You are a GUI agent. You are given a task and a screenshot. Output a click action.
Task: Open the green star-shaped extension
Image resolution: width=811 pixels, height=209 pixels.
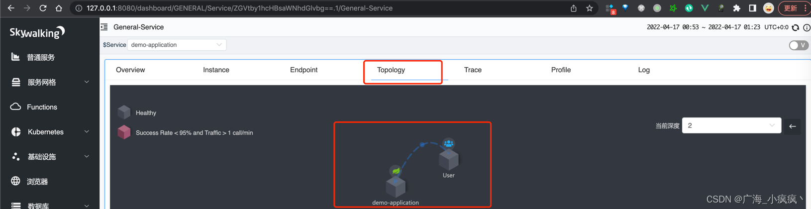pos(673,8)
